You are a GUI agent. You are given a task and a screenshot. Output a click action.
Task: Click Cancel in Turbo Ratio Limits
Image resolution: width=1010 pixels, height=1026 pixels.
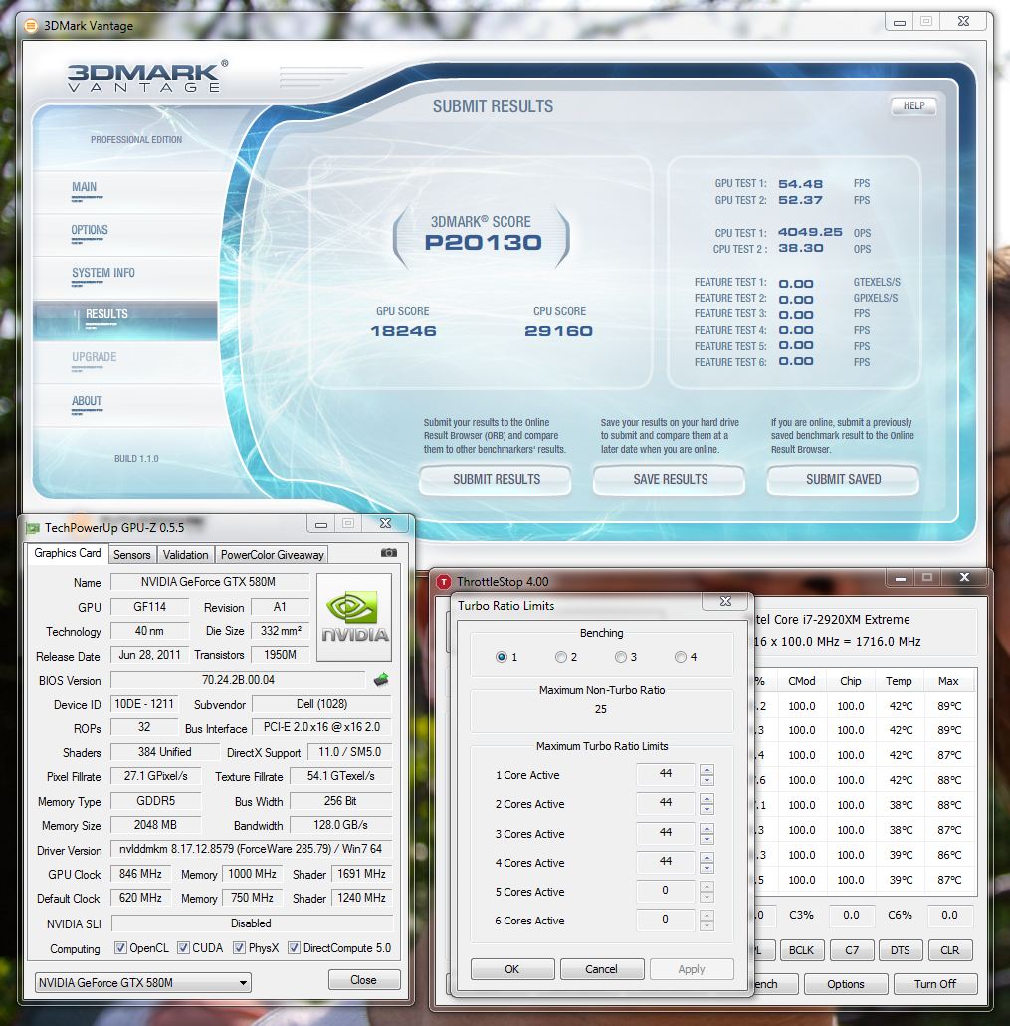[x=602, y=969]
